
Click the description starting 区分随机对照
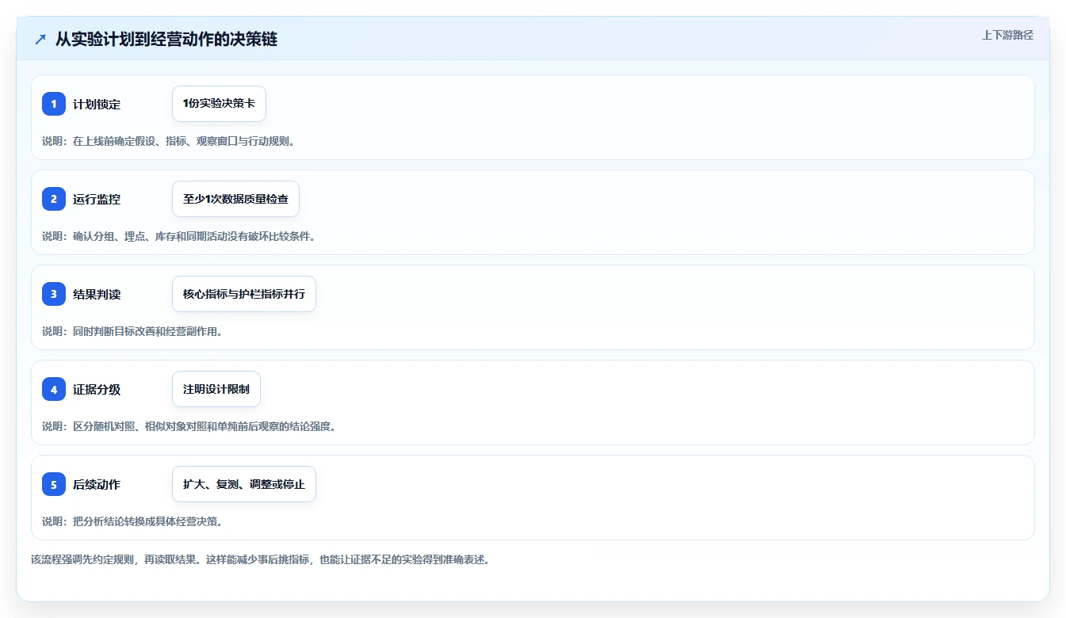(189, 426)
